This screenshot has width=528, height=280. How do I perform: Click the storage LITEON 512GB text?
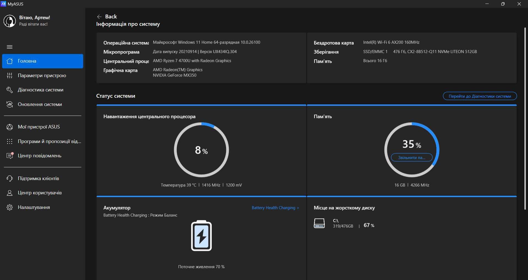(x=435, y=52)
